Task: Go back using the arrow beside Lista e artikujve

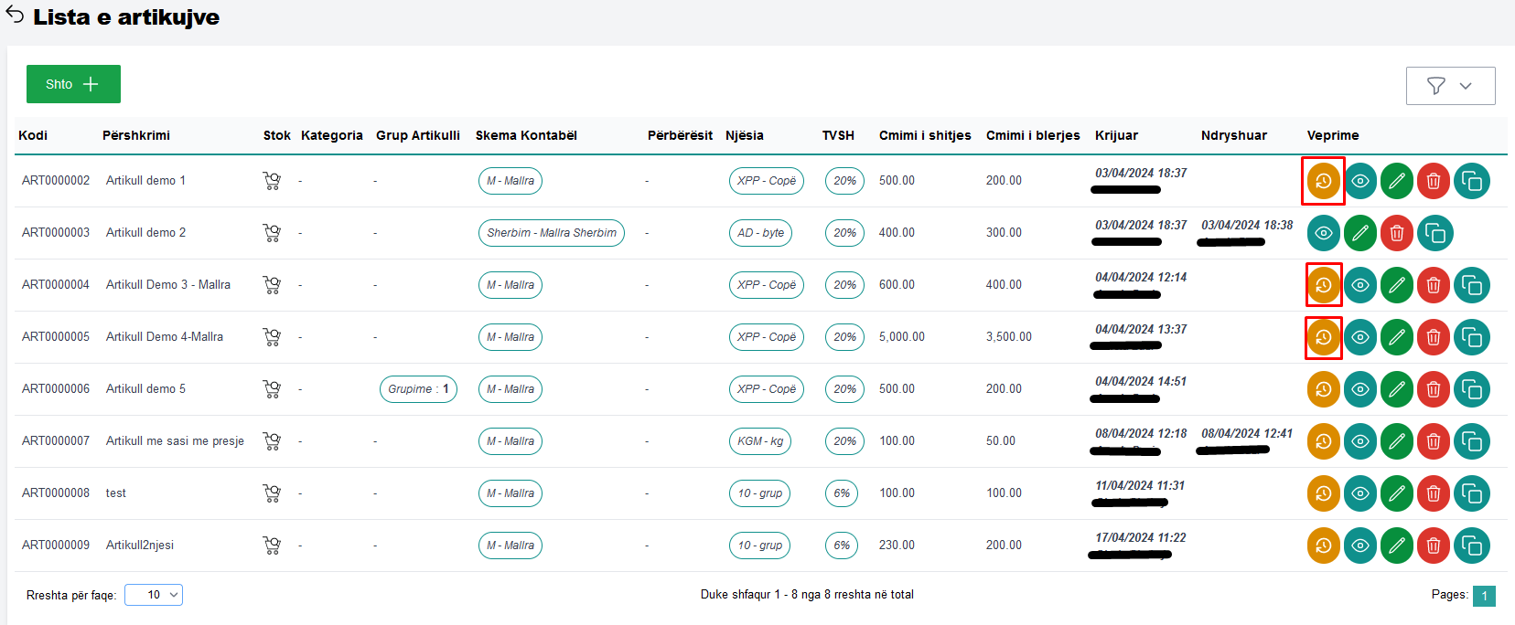Action: 16,16
